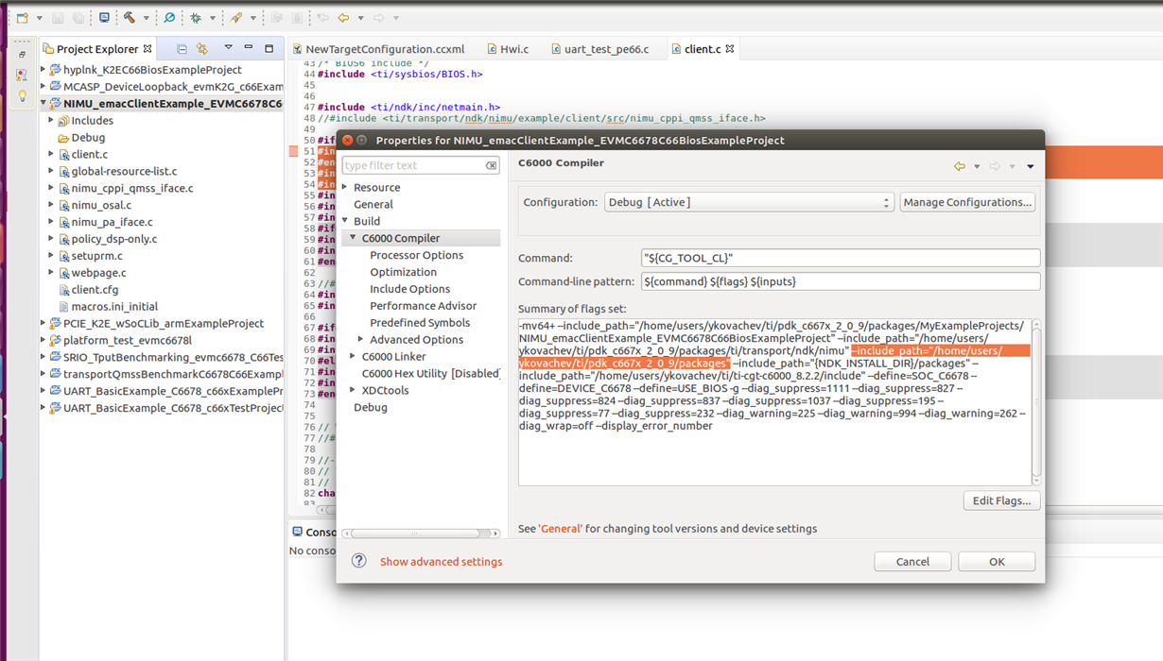Click the restore icon atop the left trim bar
The image size is (1163, 661).
click(x=23, y=55)
